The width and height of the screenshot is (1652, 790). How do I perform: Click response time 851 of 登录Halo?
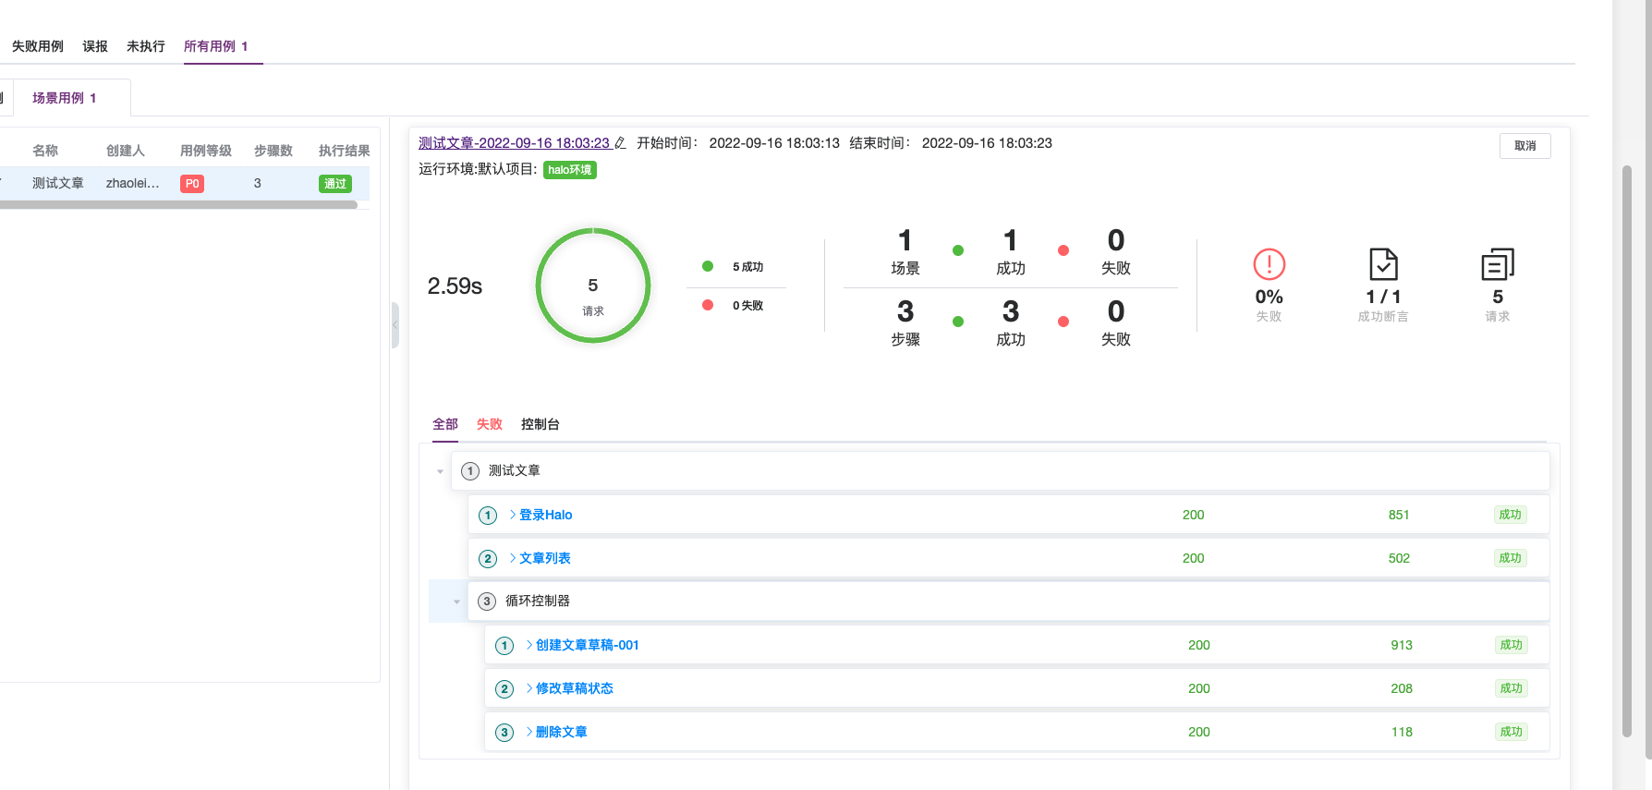click(1399, 515)
